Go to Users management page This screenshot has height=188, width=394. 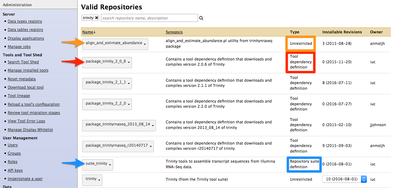pyautogui.click(x=13, y=145)
